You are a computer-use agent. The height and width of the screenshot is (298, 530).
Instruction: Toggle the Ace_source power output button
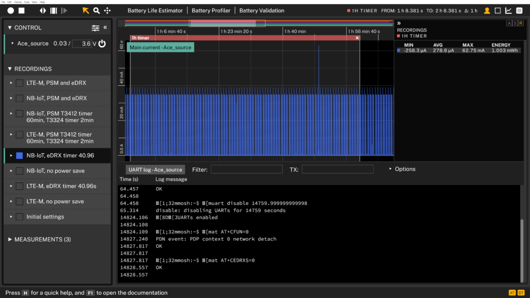[x=102, y=44]
